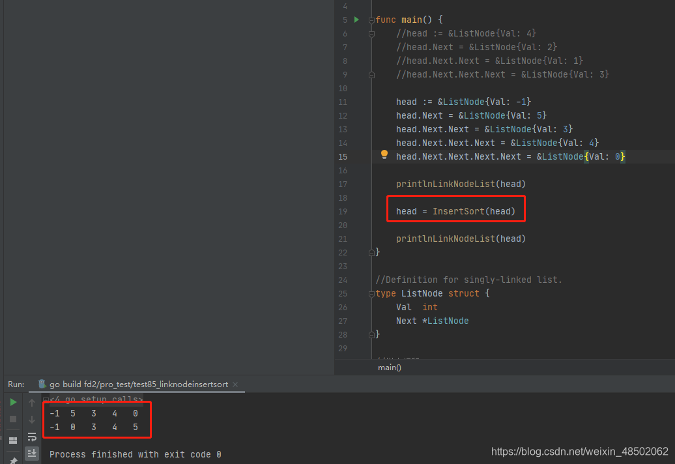Close the go build run tab

pos(235,384)
